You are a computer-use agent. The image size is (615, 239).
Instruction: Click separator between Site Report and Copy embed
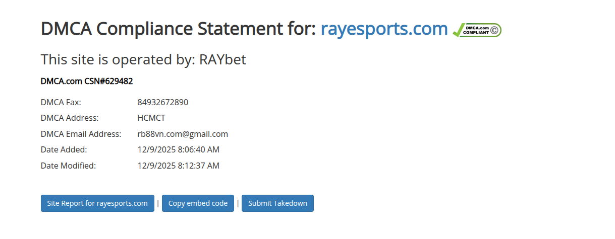[x=158, y=203]
